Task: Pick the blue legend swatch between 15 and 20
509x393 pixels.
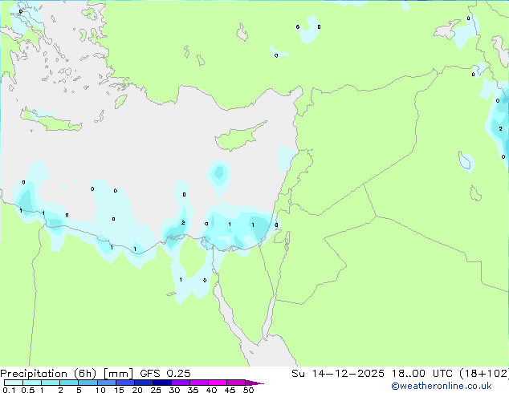Action: click(x=124, y=383)
